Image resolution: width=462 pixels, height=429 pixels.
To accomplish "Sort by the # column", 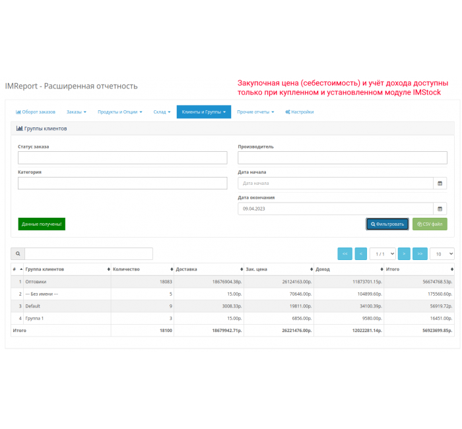I will coord(17,269).
